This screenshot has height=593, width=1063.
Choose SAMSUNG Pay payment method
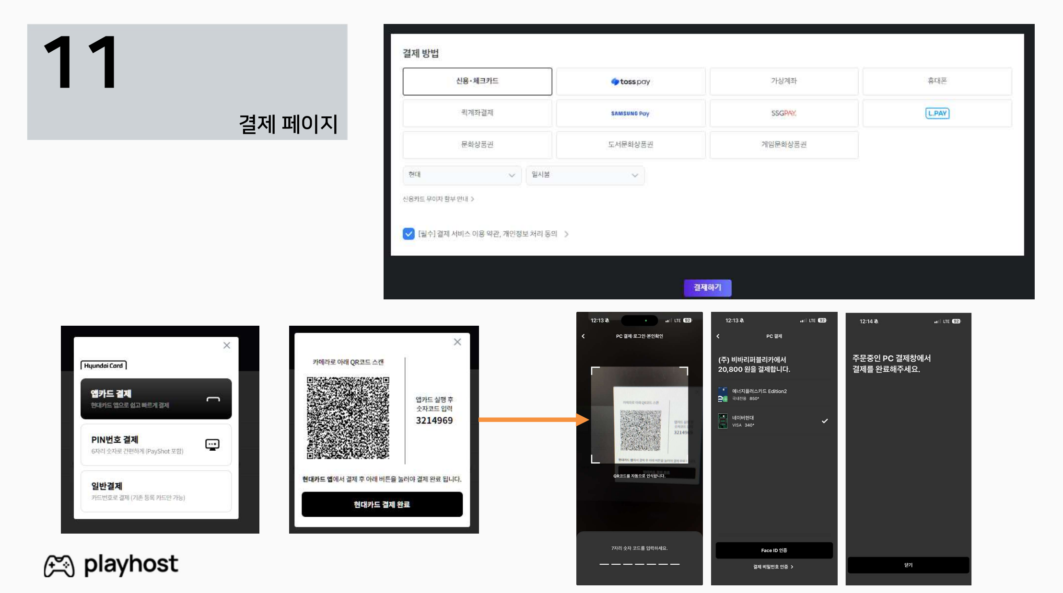coord(631,114)
